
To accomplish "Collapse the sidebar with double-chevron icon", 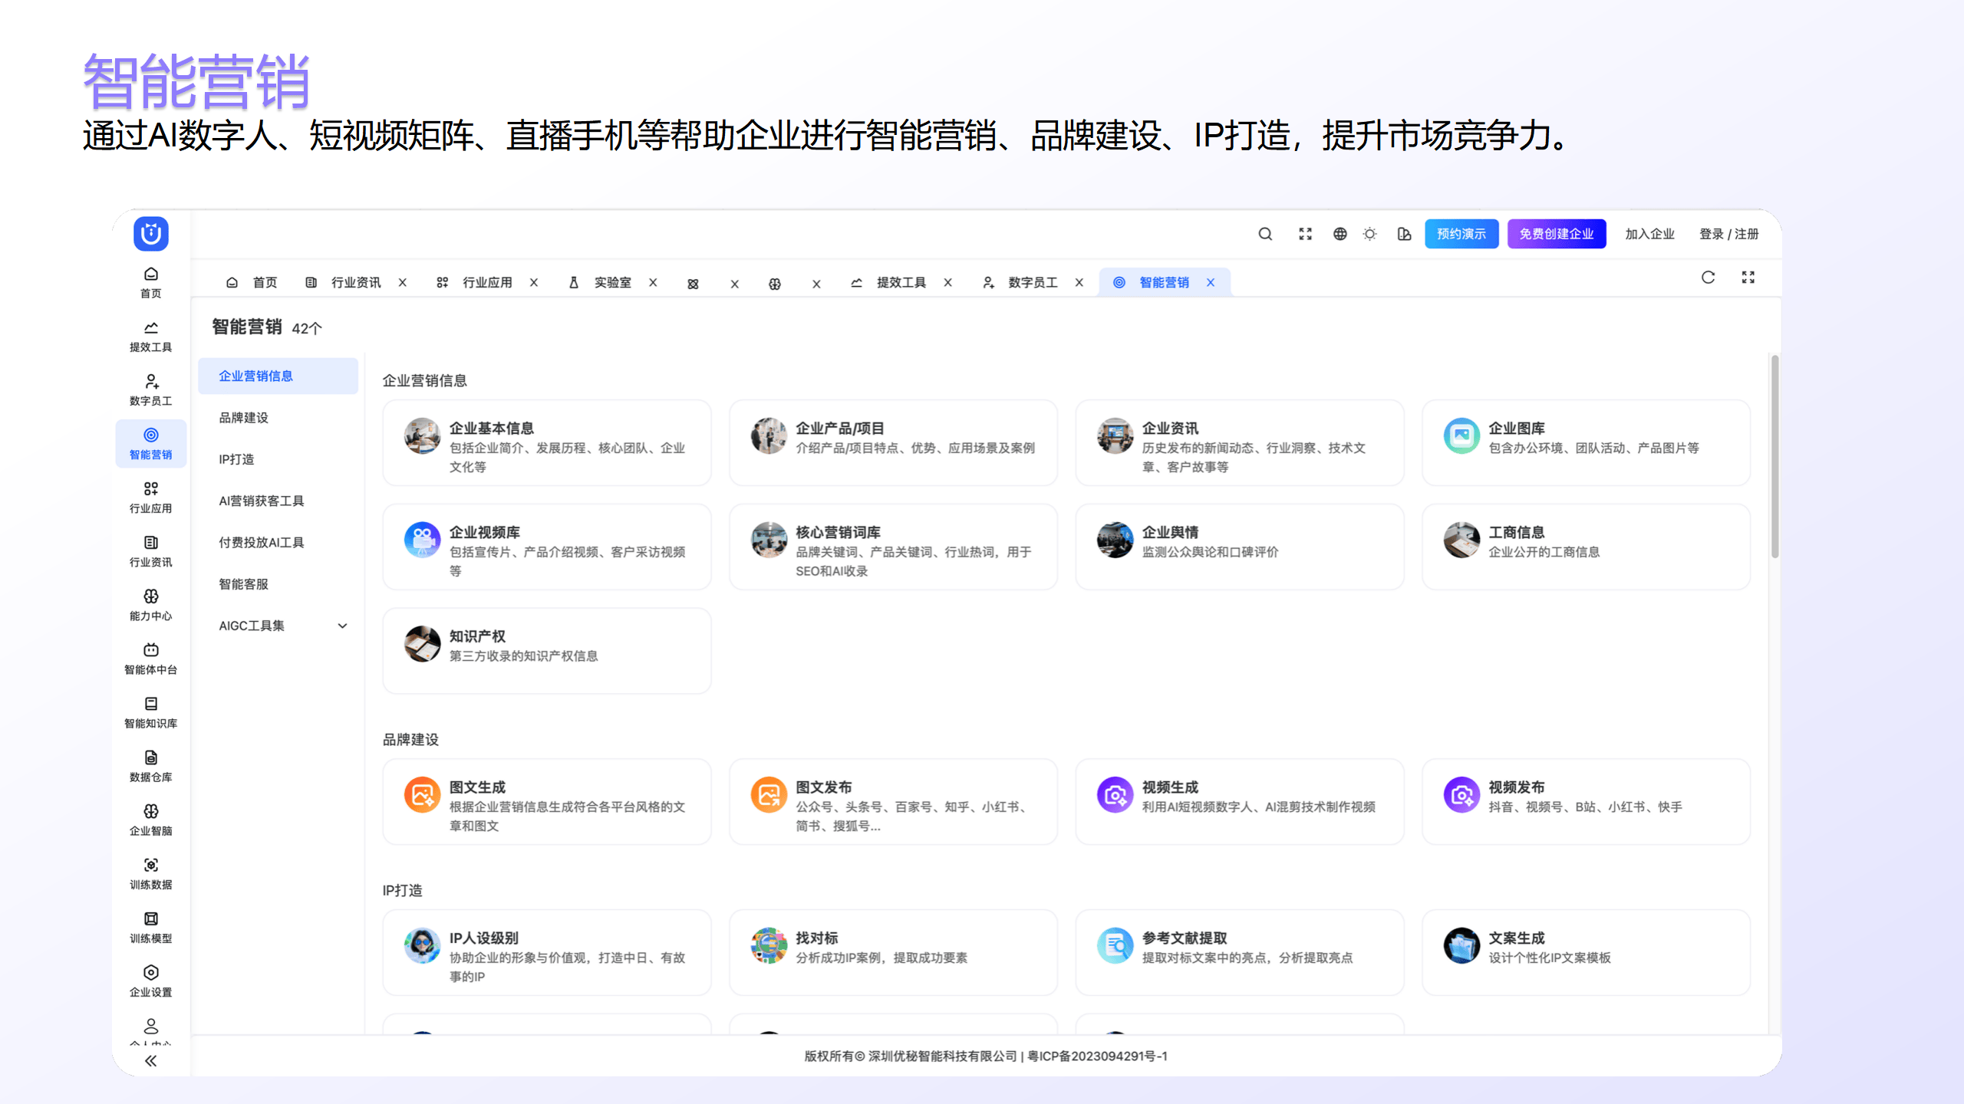I will 150,1060.
